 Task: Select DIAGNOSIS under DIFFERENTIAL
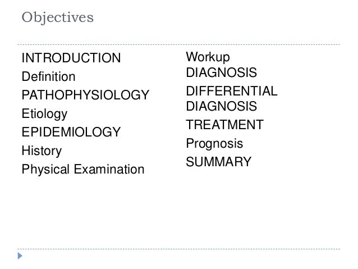tap(222, 106)
